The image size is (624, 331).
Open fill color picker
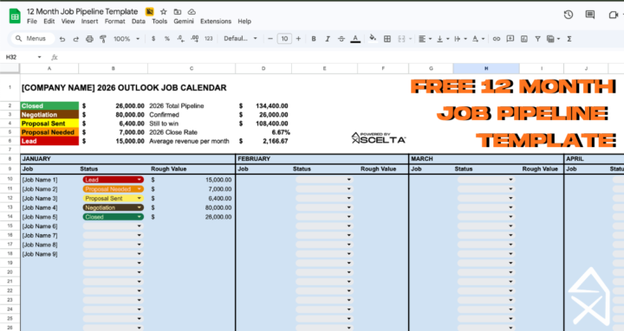point(373,39)
